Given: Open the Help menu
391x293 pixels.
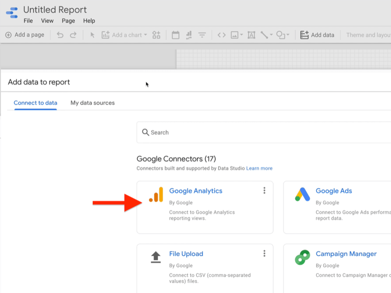Looking at the screenshot, I should coord(89,21).
